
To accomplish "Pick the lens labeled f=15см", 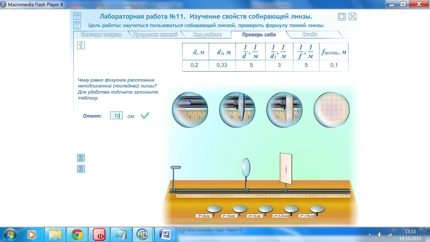I will pyautogui.click(x=317, y=209).
